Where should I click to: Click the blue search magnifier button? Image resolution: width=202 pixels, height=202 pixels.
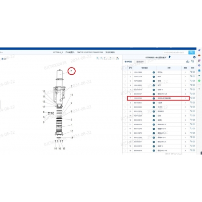point(191,53)
